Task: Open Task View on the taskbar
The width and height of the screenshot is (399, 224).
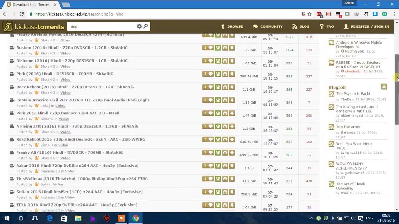Action: click(x=35, y=218)
